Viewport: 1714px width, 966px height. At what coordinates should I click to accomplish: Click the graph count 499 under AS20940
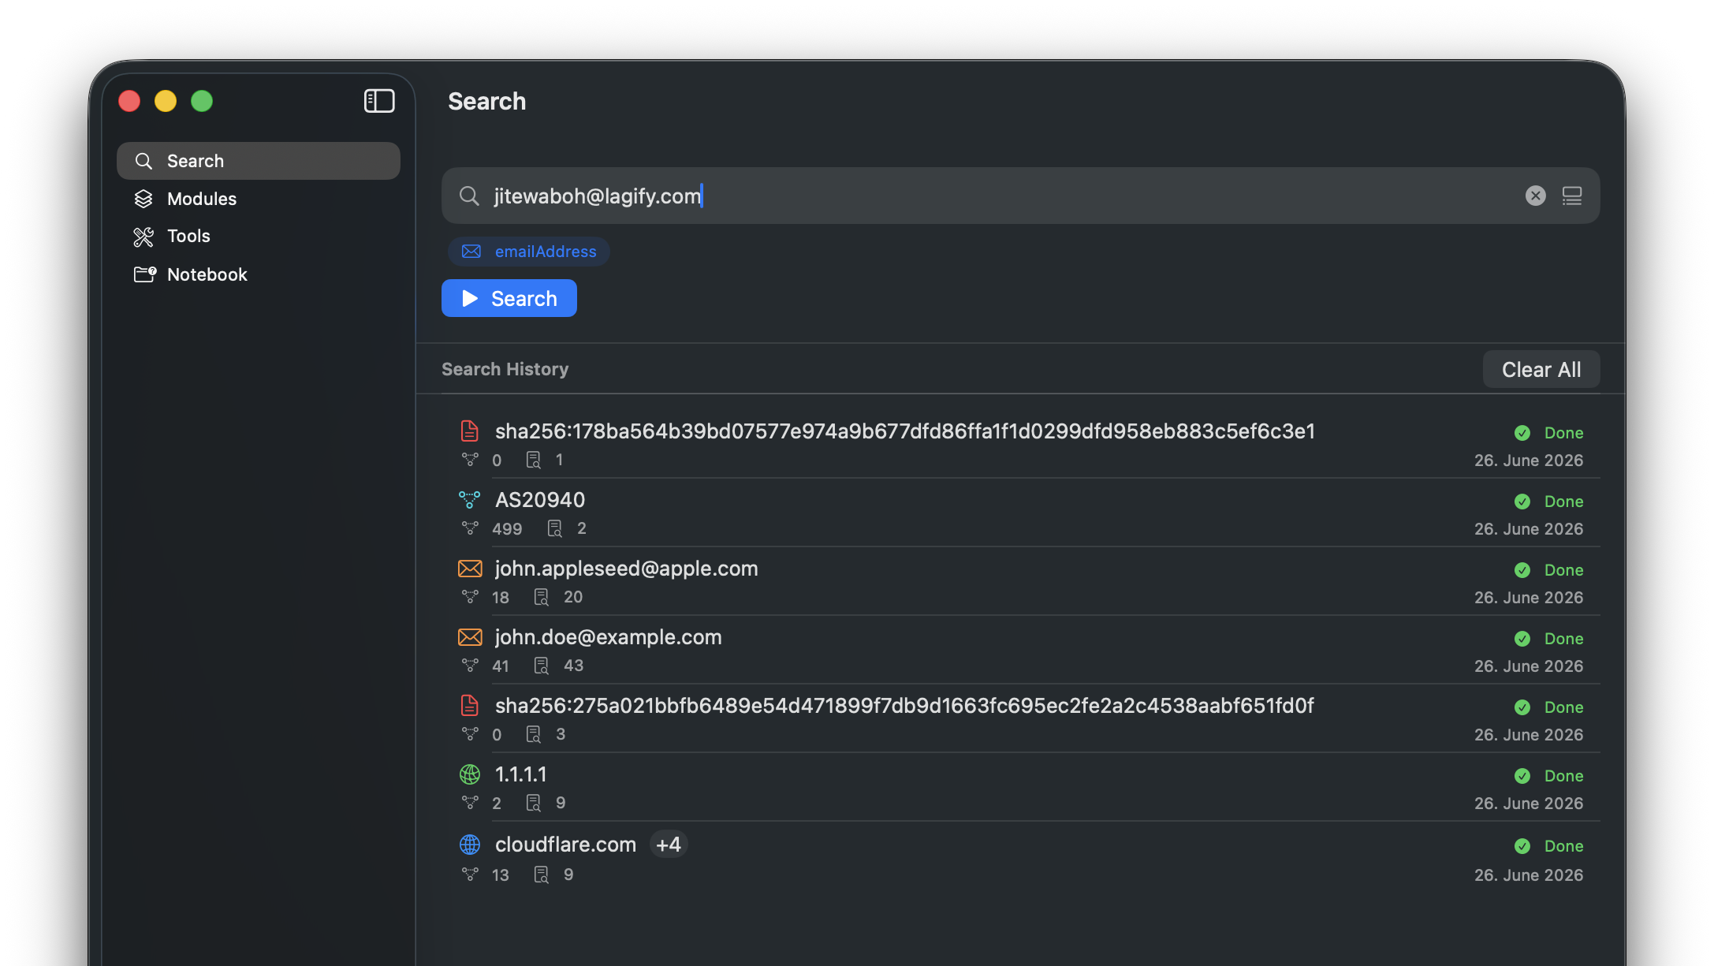507,528
